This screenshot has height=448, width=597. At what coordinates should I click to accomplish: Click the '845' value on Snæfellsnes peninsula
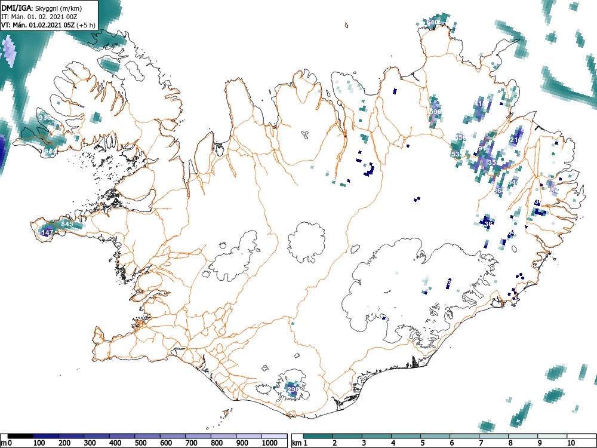pyautogui.click(x=67, y=224)
